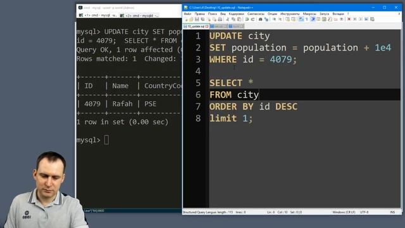Open the Поиск menu
The image size is (405, 228).
(x=213, y=14)
